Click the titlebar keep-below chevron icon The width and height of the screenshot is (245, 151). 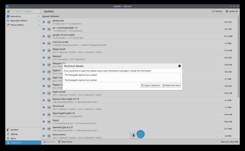[230, 6]
